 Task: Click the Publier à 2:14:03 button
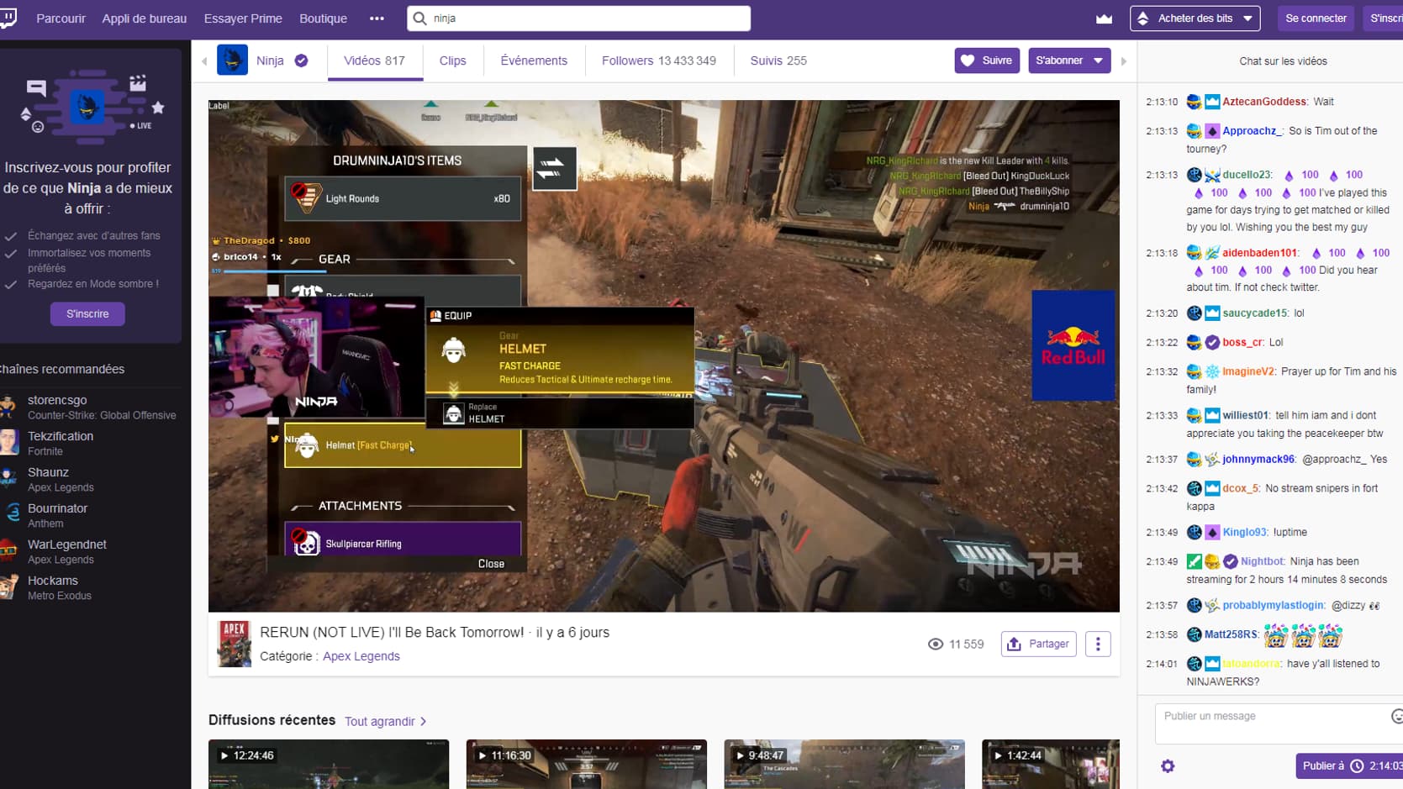tap(1349, 766)
